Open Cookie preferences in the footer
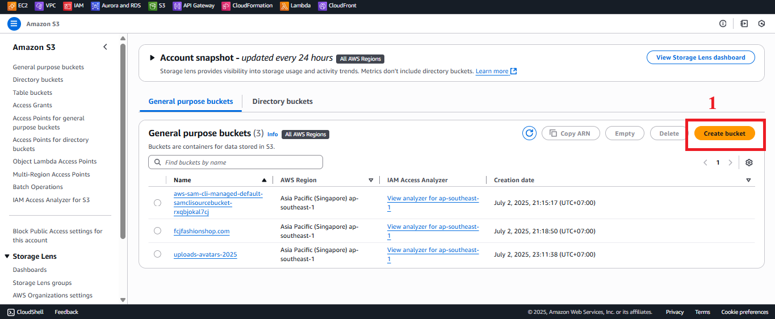The height and width of the screenshot is (319, 775). (x=745, y=312)
